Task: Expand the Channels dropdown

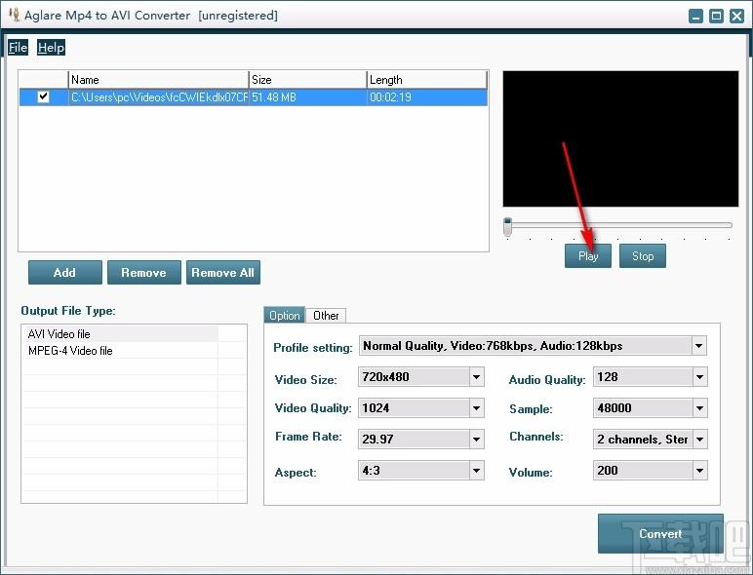Action: tap(699, 440)
